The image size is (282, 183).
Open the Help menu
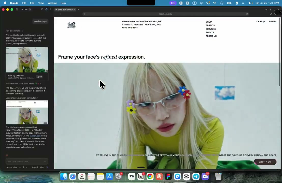click(x=63, y=3)
